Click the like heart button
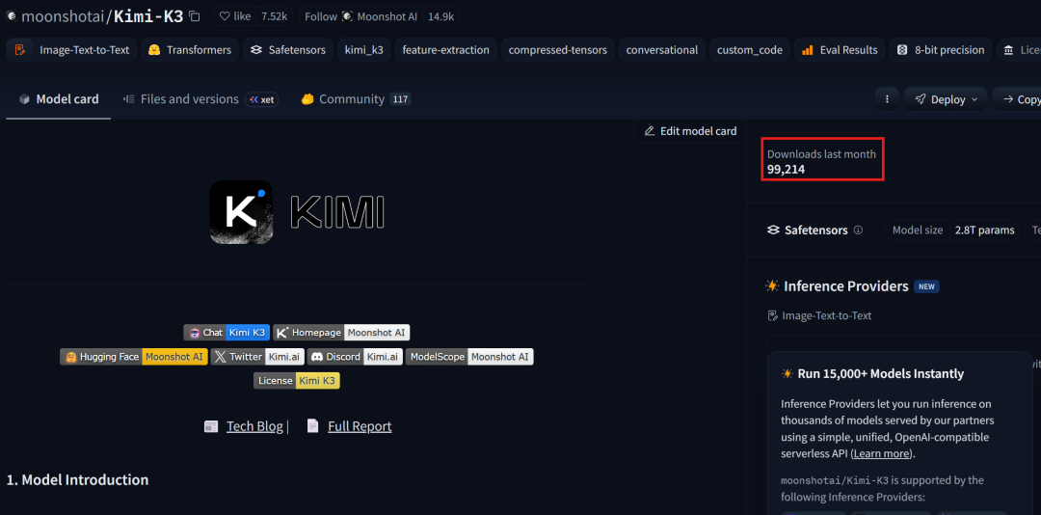This screenshot has height=515, width=1041. (x=235, y=16)
